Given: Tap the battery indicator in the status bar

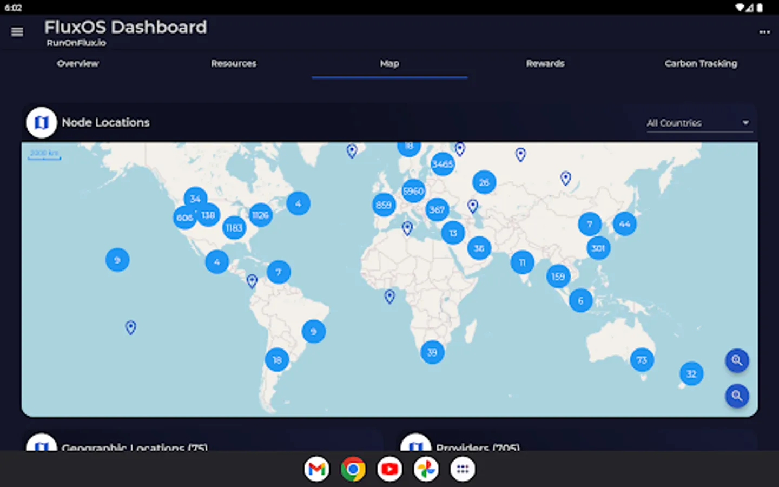Looking at the screenshot, I should click(x=760, y=8).
